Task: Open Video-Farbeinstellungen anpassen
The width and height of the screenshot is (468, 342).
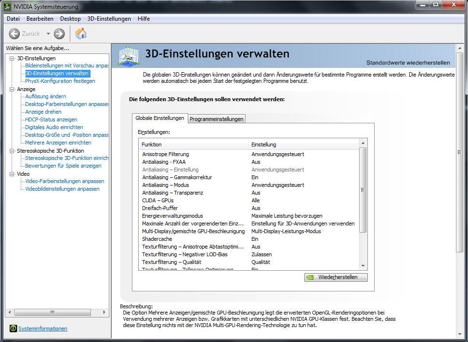Action: click(65, 181)
